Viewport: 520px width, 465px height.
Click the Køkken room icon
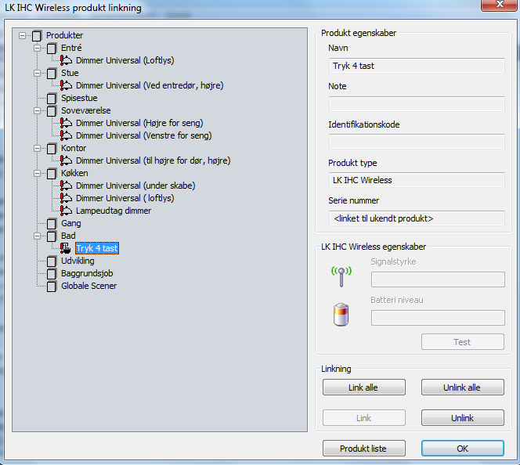tap(52, 174)
